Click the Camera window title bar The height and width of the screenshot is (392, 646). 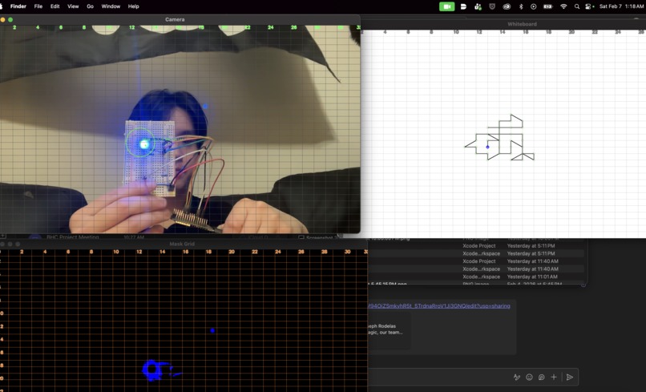[180, 19]
